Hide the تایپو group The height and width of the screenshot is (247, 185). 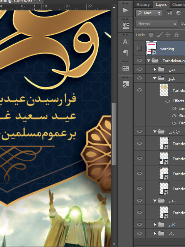pyautogui.click(x=140, y=78)
